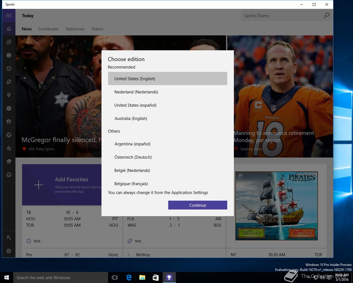Click the search magnifier icon
Image resolution: width=353 pixels, height=283 pixels.
point(326,15)
